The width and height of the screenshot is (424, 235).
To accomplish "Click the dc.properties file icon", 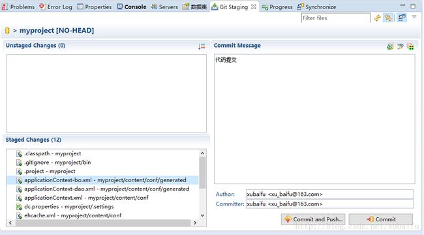I will coord(19,207).
